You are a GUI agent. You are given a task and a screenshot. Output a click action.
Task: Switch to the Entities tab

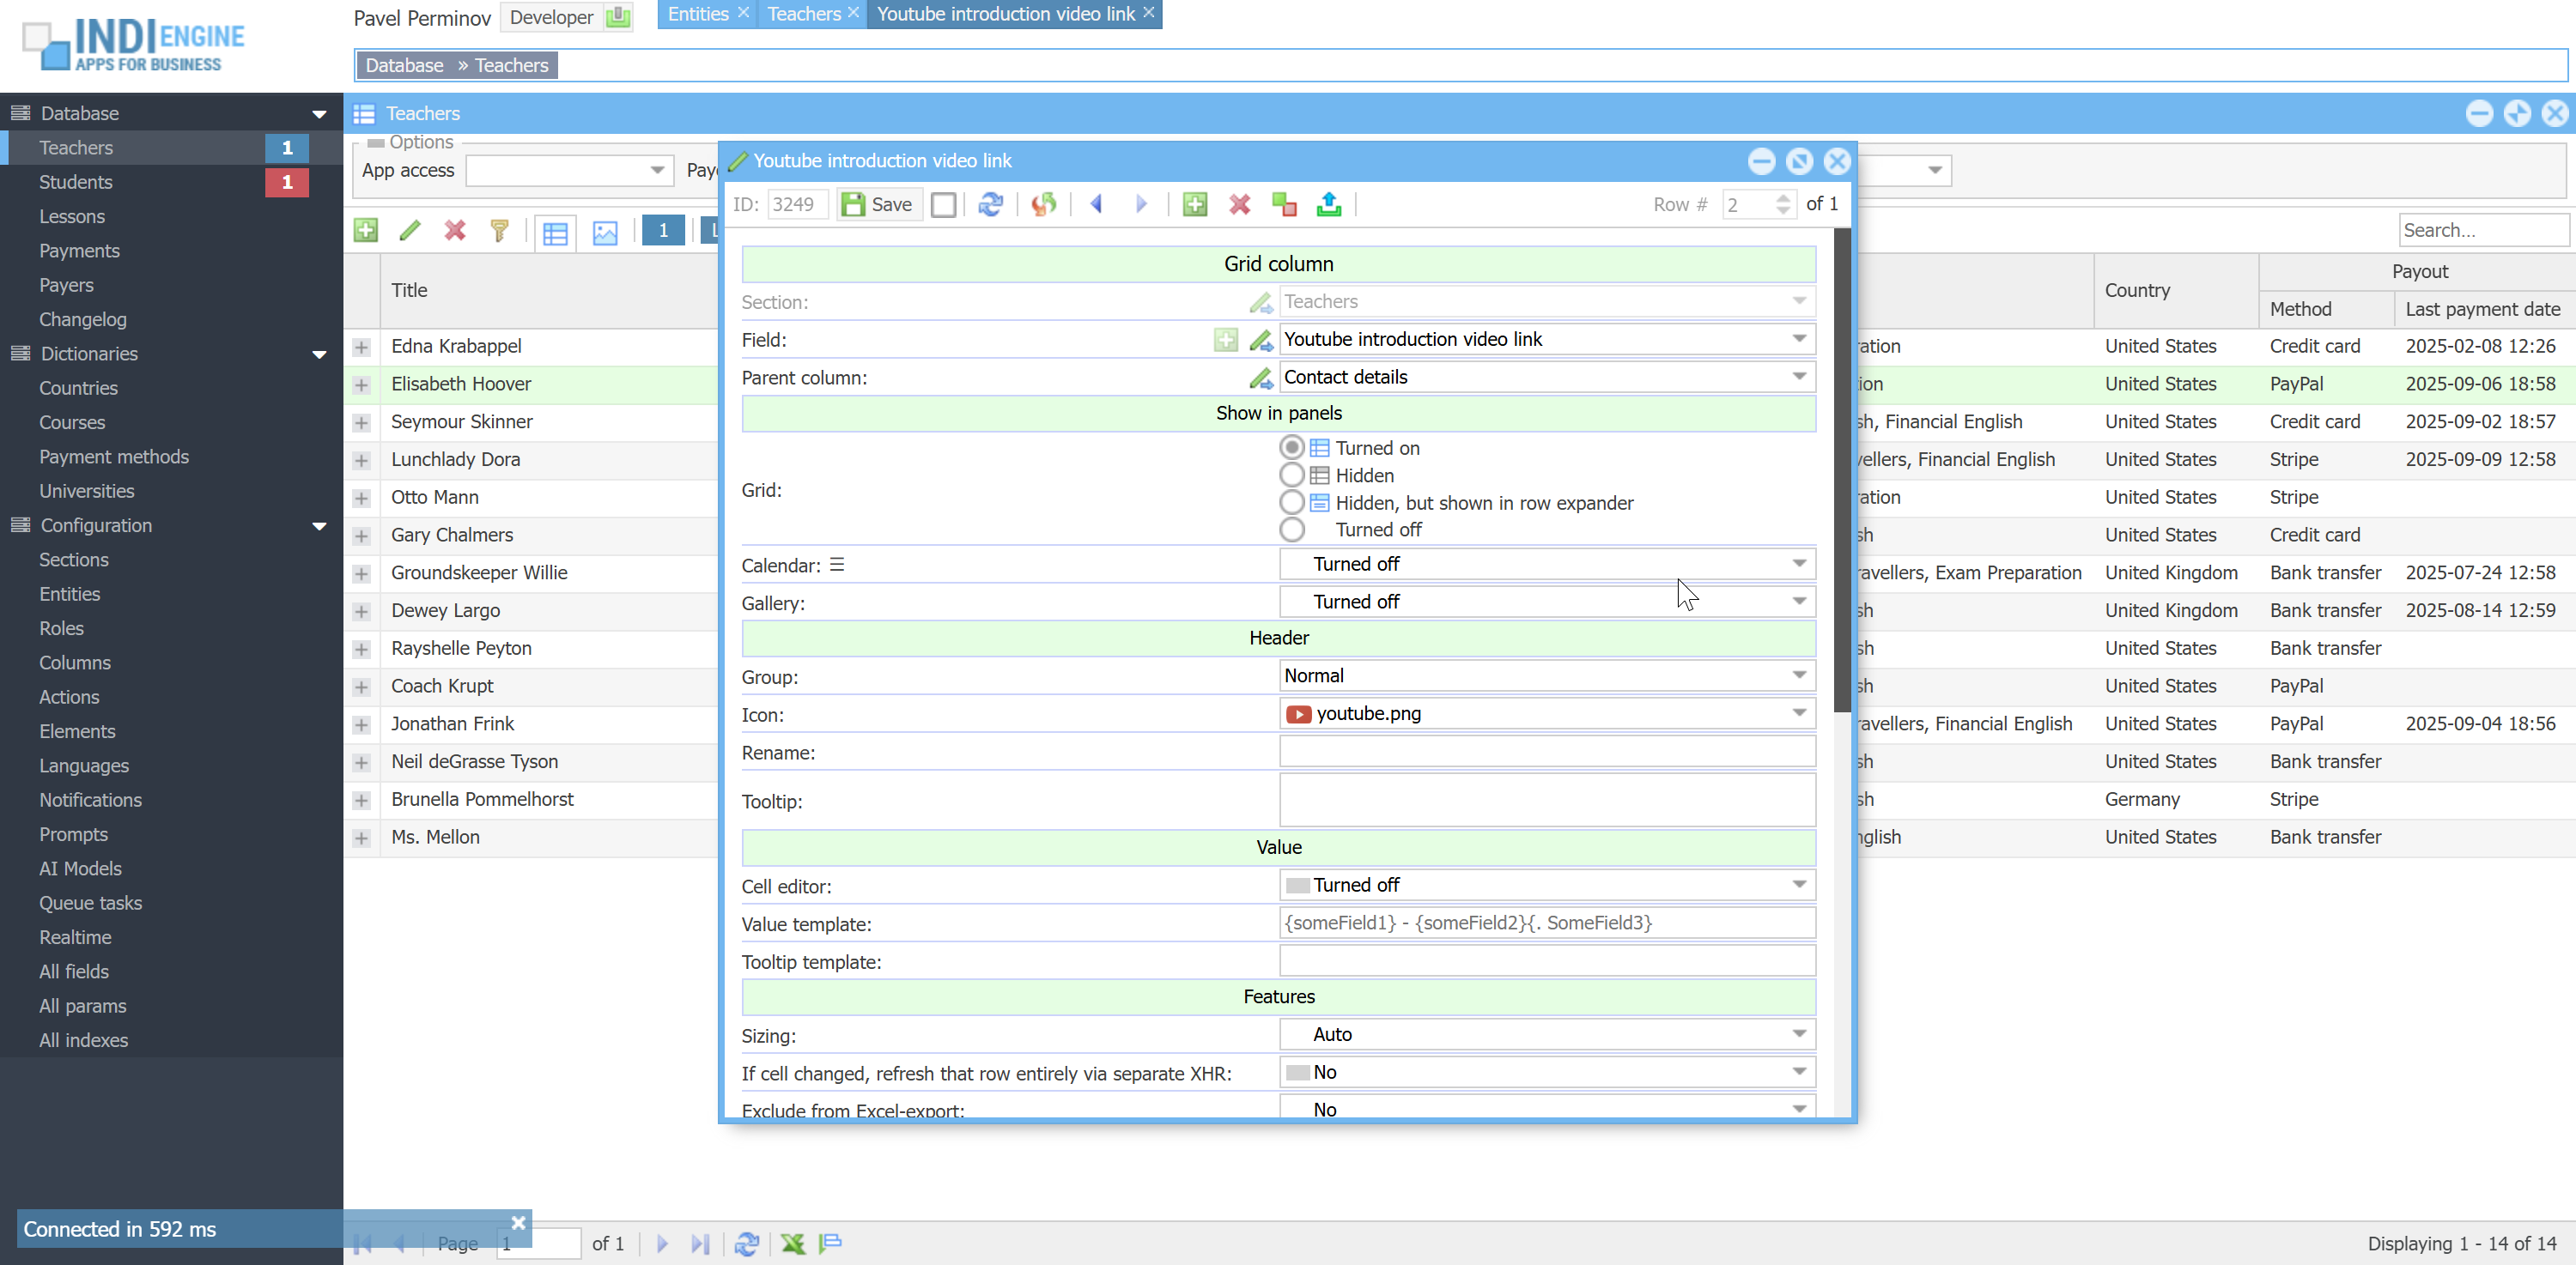tap(697, 14)
